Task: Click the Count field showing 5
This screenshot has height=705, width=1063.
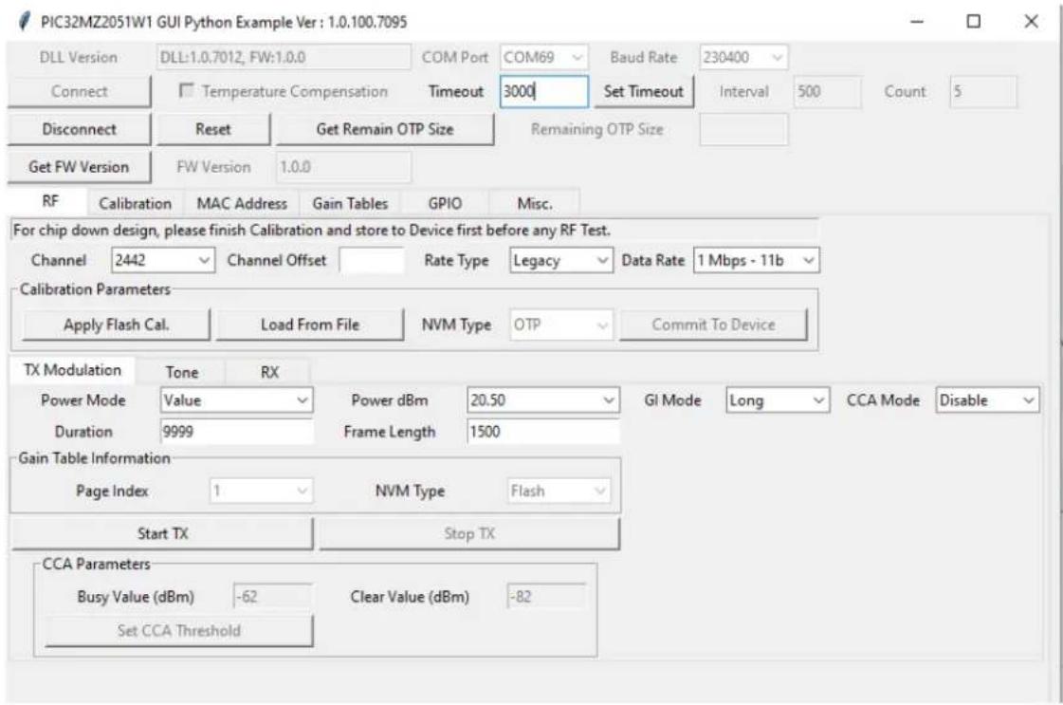Action: click(983, 91)
